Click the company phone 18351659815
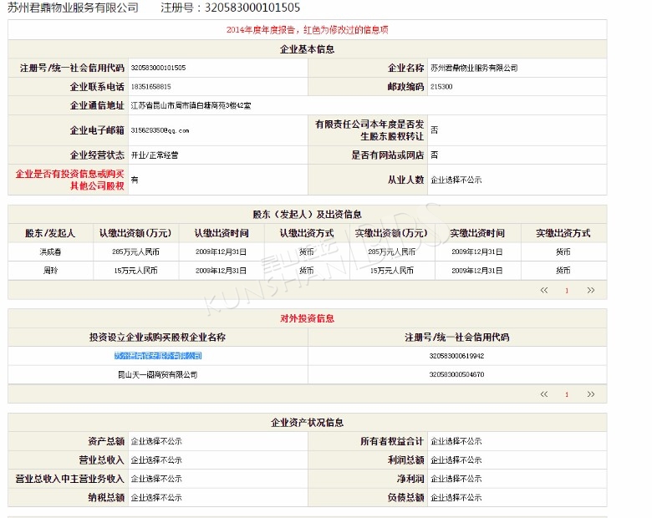 click(151, 87)
